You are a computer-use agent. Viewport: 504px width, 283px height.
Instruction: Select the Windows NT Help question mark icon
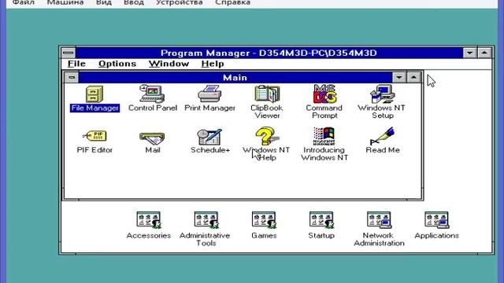[267, 136]
